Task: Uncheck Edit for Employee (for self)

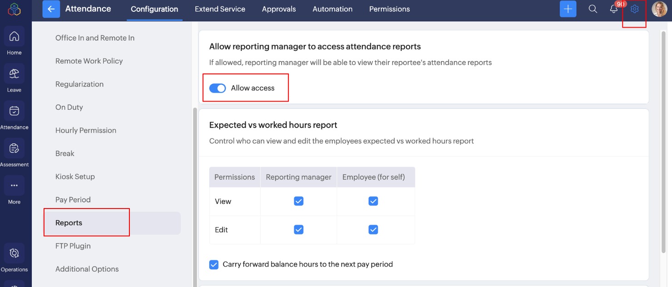Action: point(373,230)
